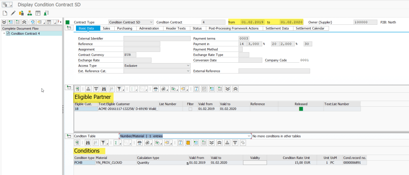The width and height of the screenshot is (409, 175).
Task: Click the Sum total icon in Conditions toolbar
Action: pyautogui.click(x=116, y=143)
